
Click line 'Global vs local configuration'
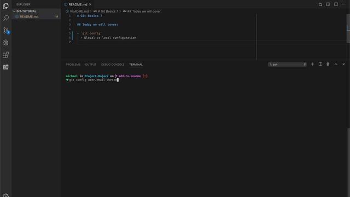point(110,38)
